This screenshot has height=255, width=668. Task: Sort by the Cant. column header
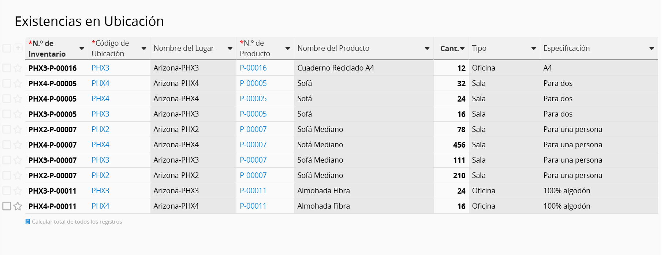tap(449, 48)
